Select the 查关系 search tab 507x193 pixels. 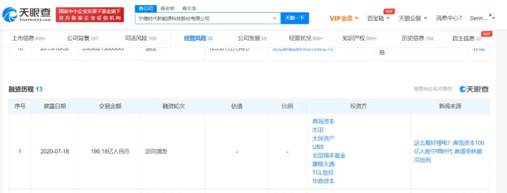[189, 8]
